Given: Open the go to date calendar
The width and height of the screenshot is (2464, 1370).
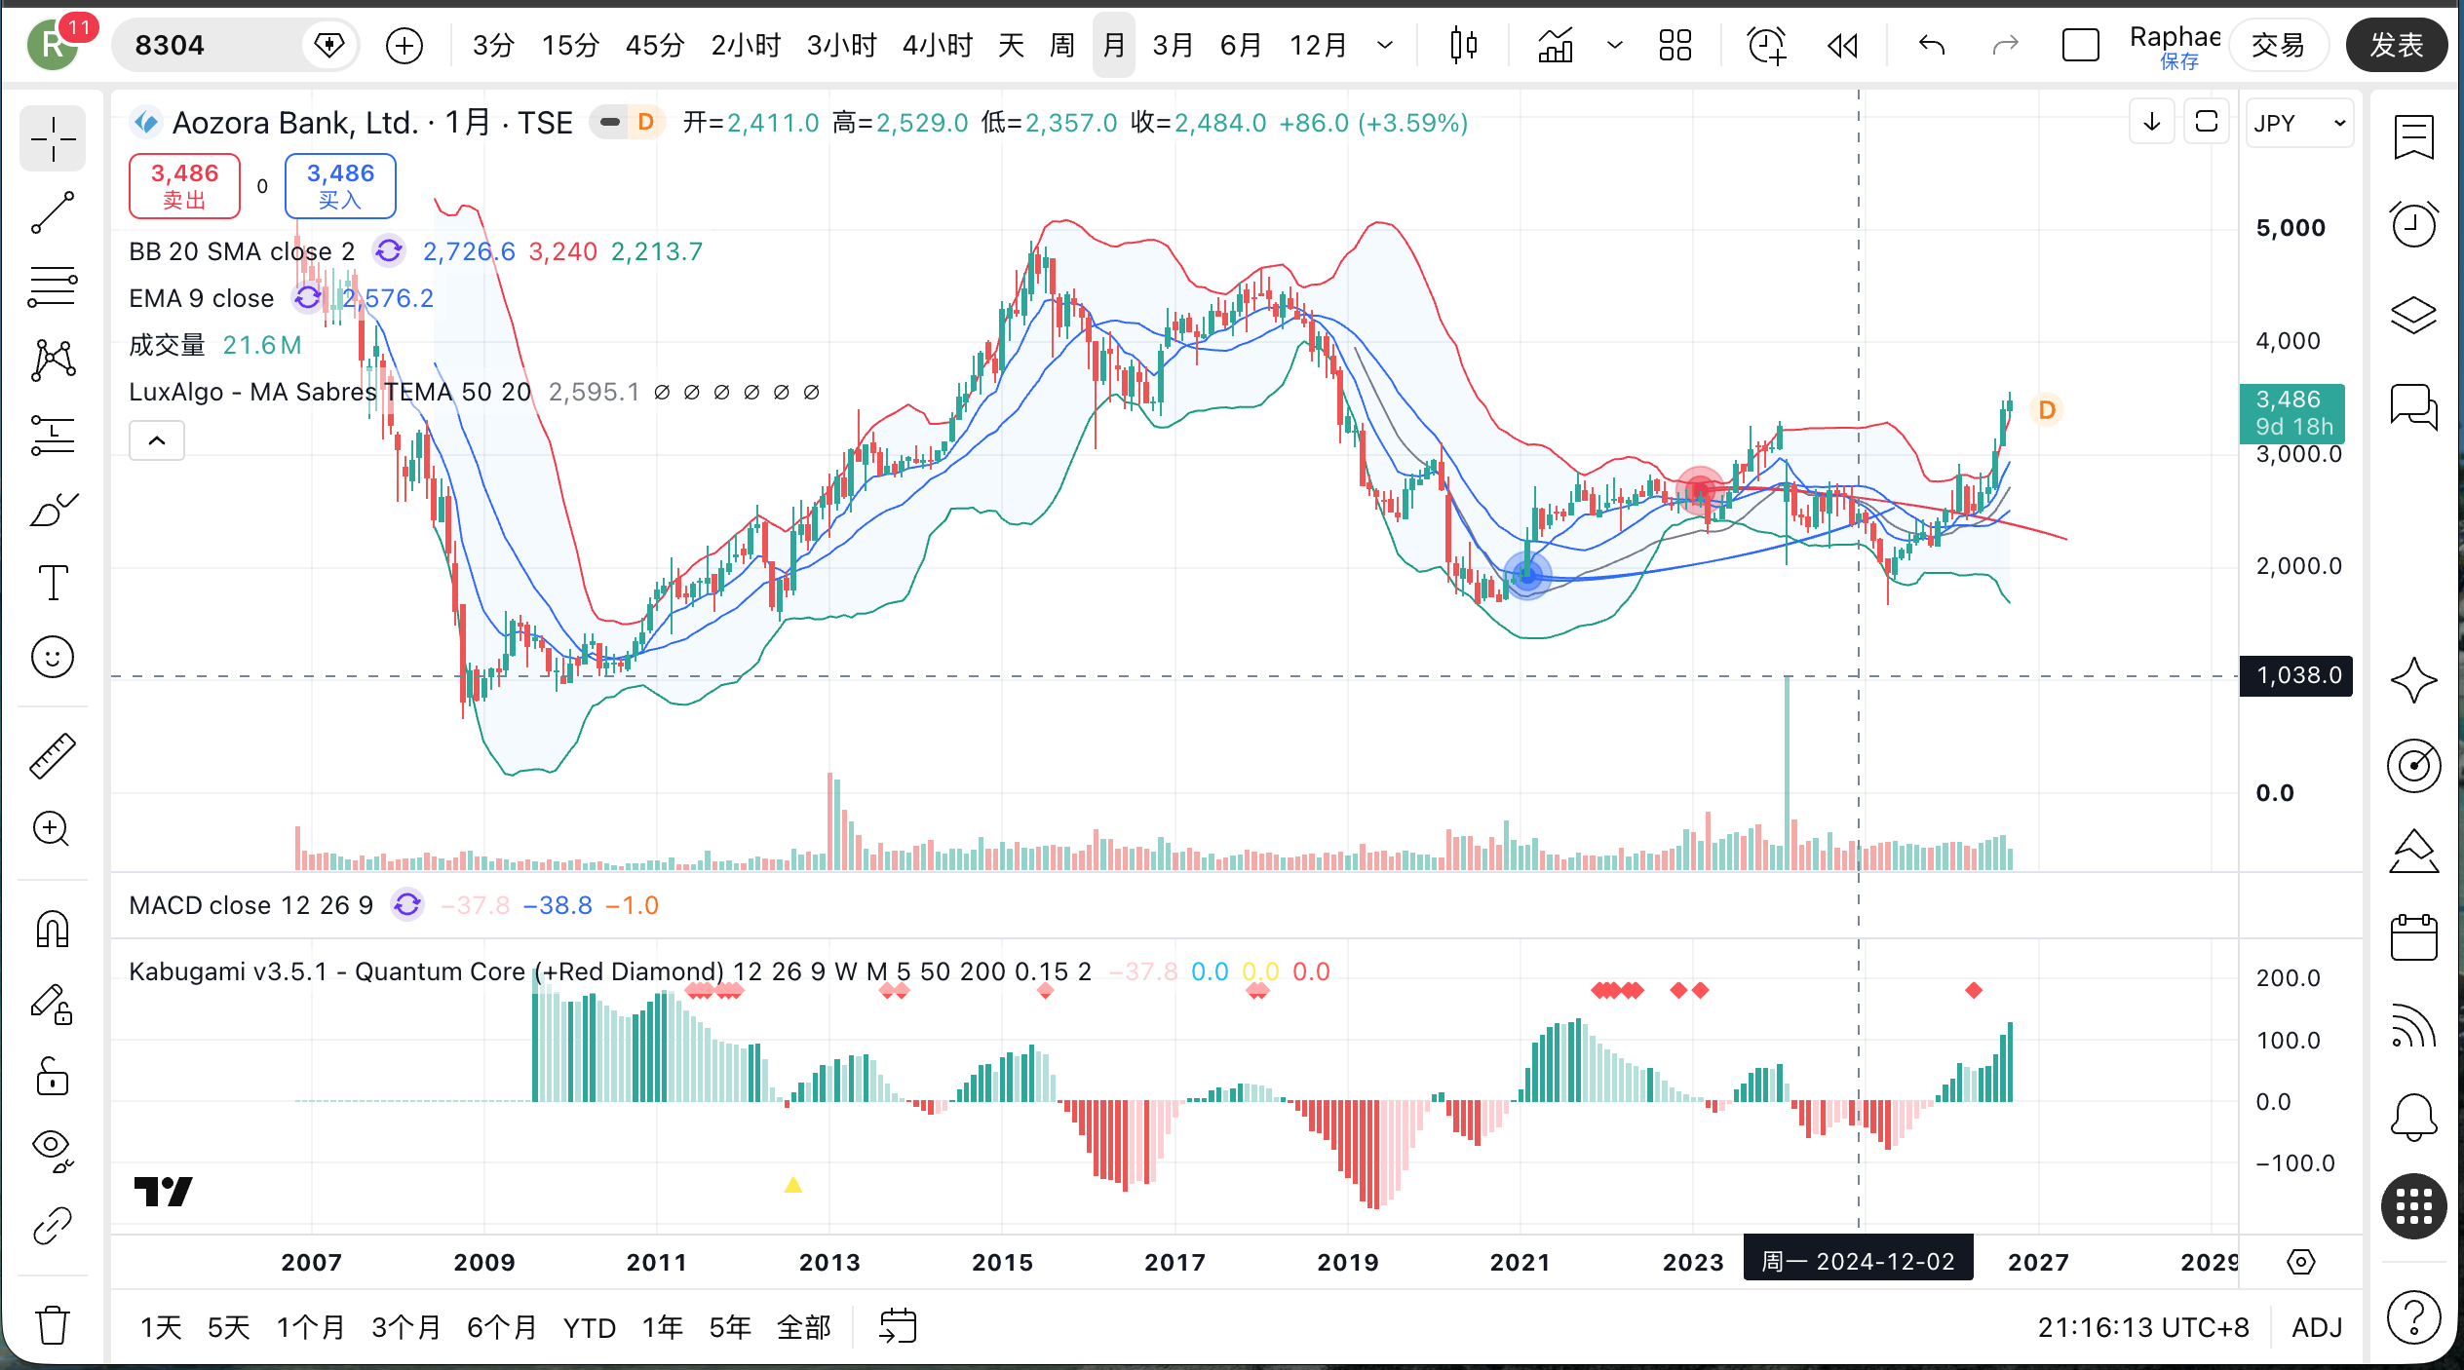Looking at the screenshot, I should (x=898, y=1327).
